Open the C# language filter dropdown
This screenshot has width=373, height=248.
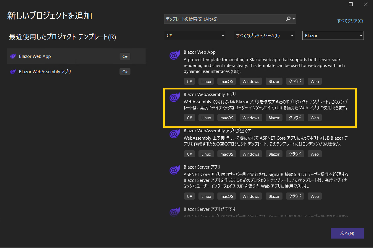(x=195, y=36)
